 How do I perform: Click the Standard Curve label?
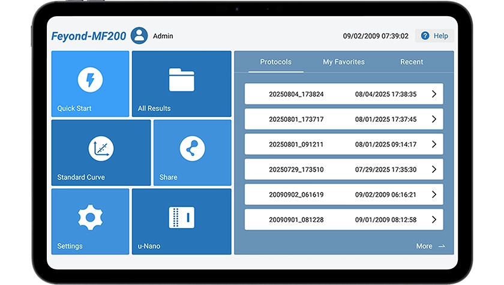click(81, 177)
